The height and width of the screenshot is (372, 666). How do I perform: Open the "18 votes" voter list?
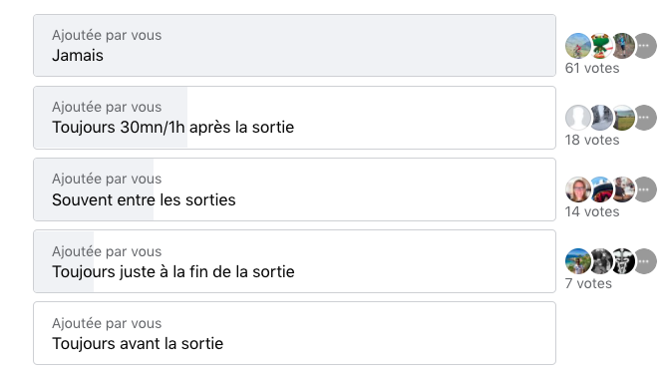pos(592,140)
